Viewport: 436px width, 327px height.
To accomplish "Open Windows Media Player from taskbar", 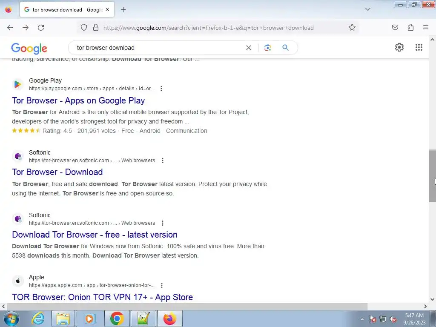I will point(89,318).
